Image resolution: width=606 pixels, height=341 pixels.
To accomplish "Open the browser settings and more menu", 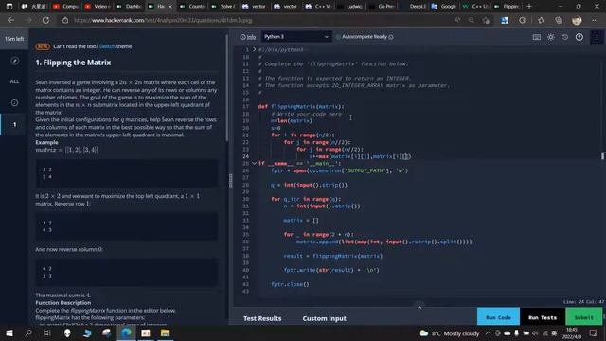I will [595, 20].
